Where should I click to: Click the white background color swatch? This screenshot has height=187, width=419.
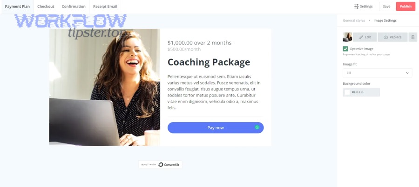pyautogui.click(x=347, y=92)
